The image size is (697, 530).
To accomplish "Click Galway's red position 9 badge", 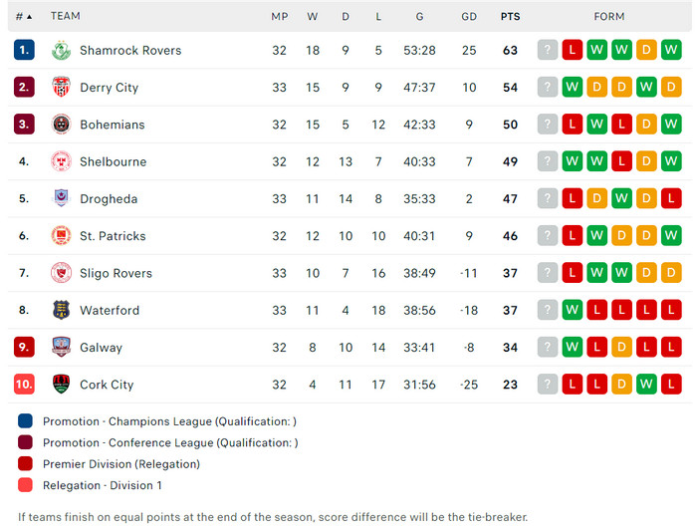I will point(25,348).
